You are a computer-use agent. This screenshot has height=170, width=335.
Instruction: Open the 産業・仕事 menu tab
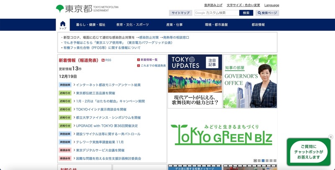pyautogui.click(x=174, y=25)
